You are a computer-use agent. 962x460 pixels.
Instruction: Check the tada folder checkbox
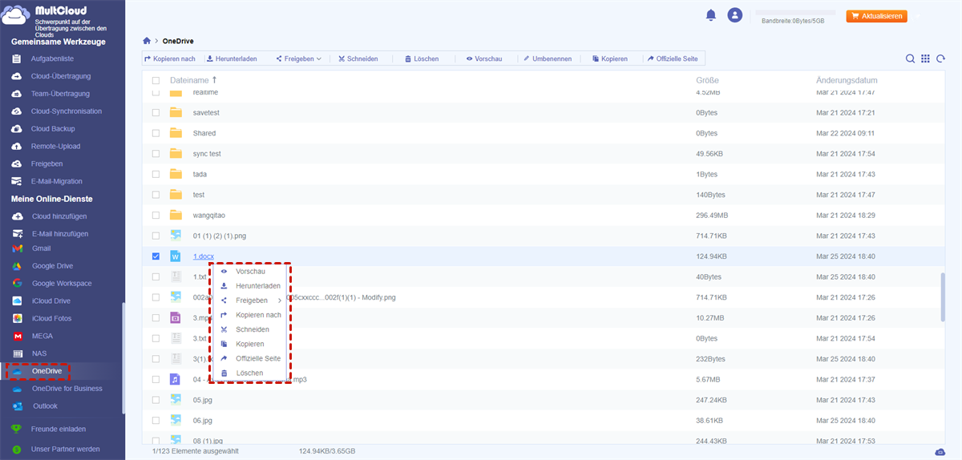[156, 174]
